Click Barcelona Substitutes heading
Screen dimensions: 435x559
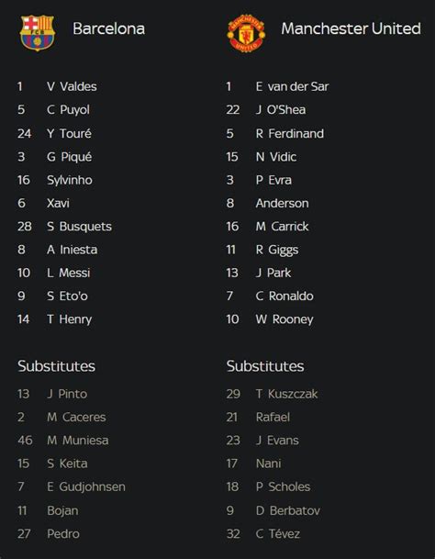point(56,366)
